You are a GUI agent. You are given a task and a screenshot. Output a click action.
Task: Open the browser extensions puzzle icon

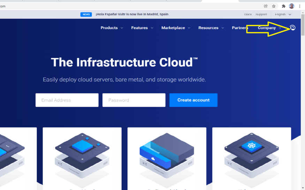pos(284,6)
